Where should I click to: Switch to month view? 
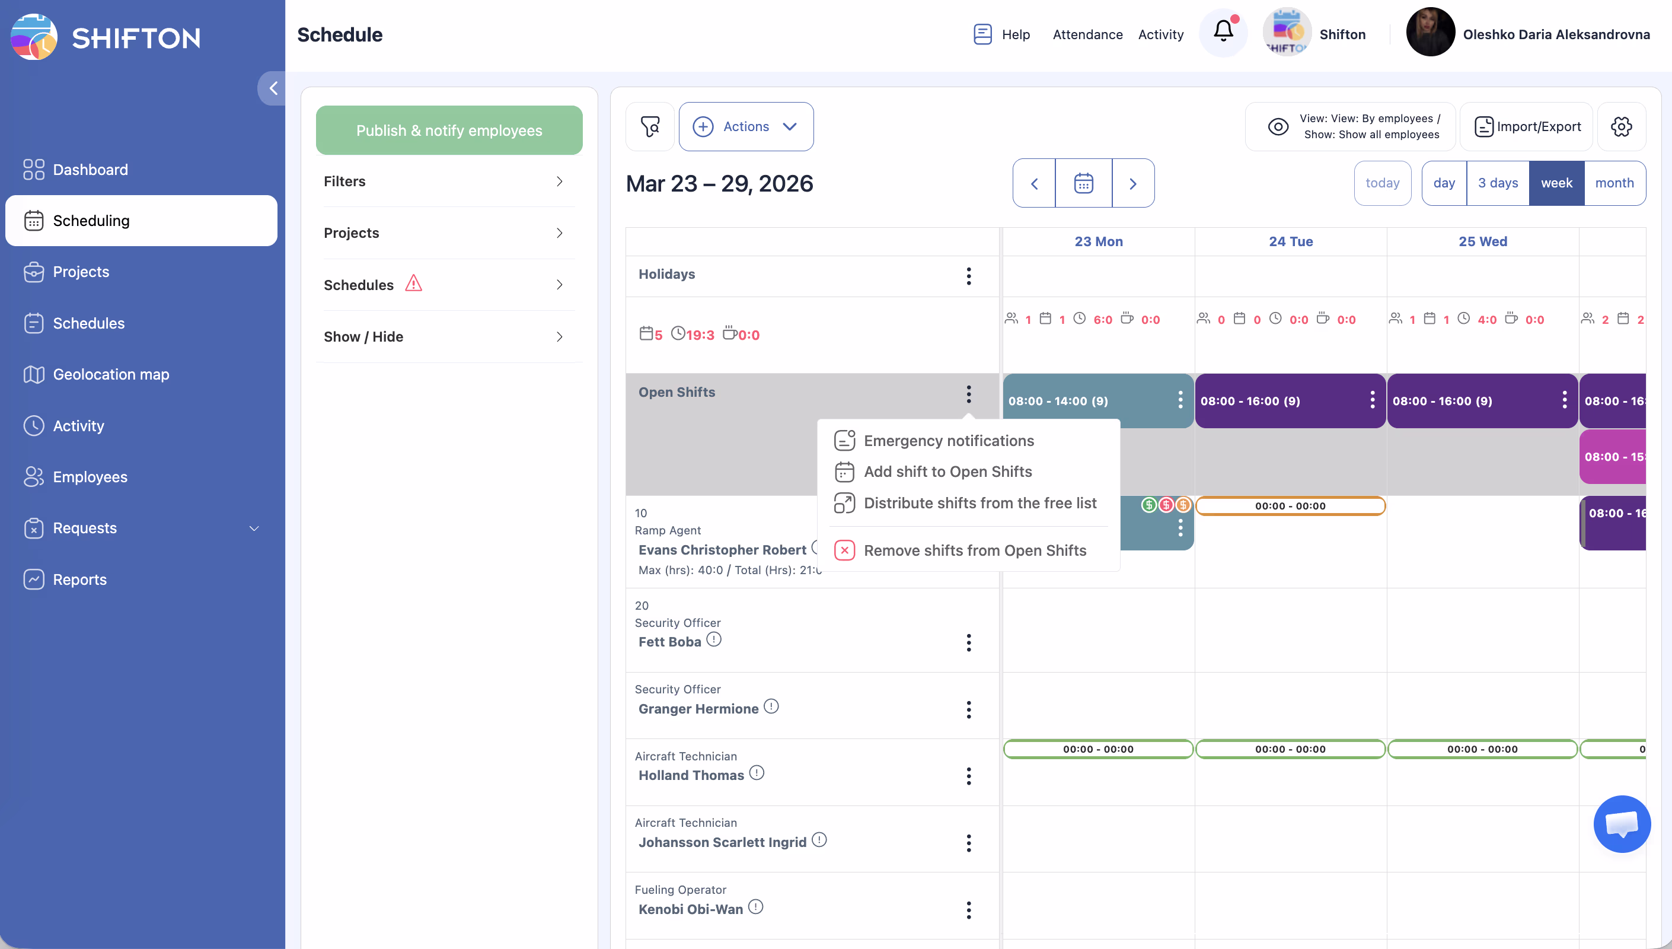click(1614, 183)
